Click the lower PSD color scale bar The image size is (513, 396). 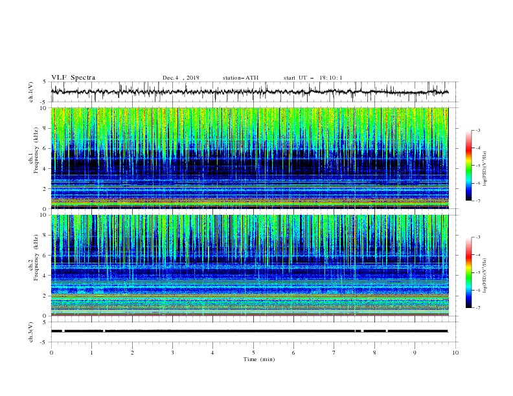(x=469, y=272)
